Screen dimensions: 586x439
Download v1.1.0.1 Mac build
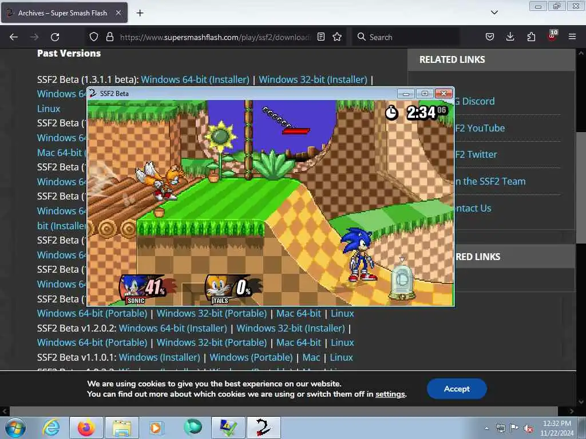[x=311, y=357]
